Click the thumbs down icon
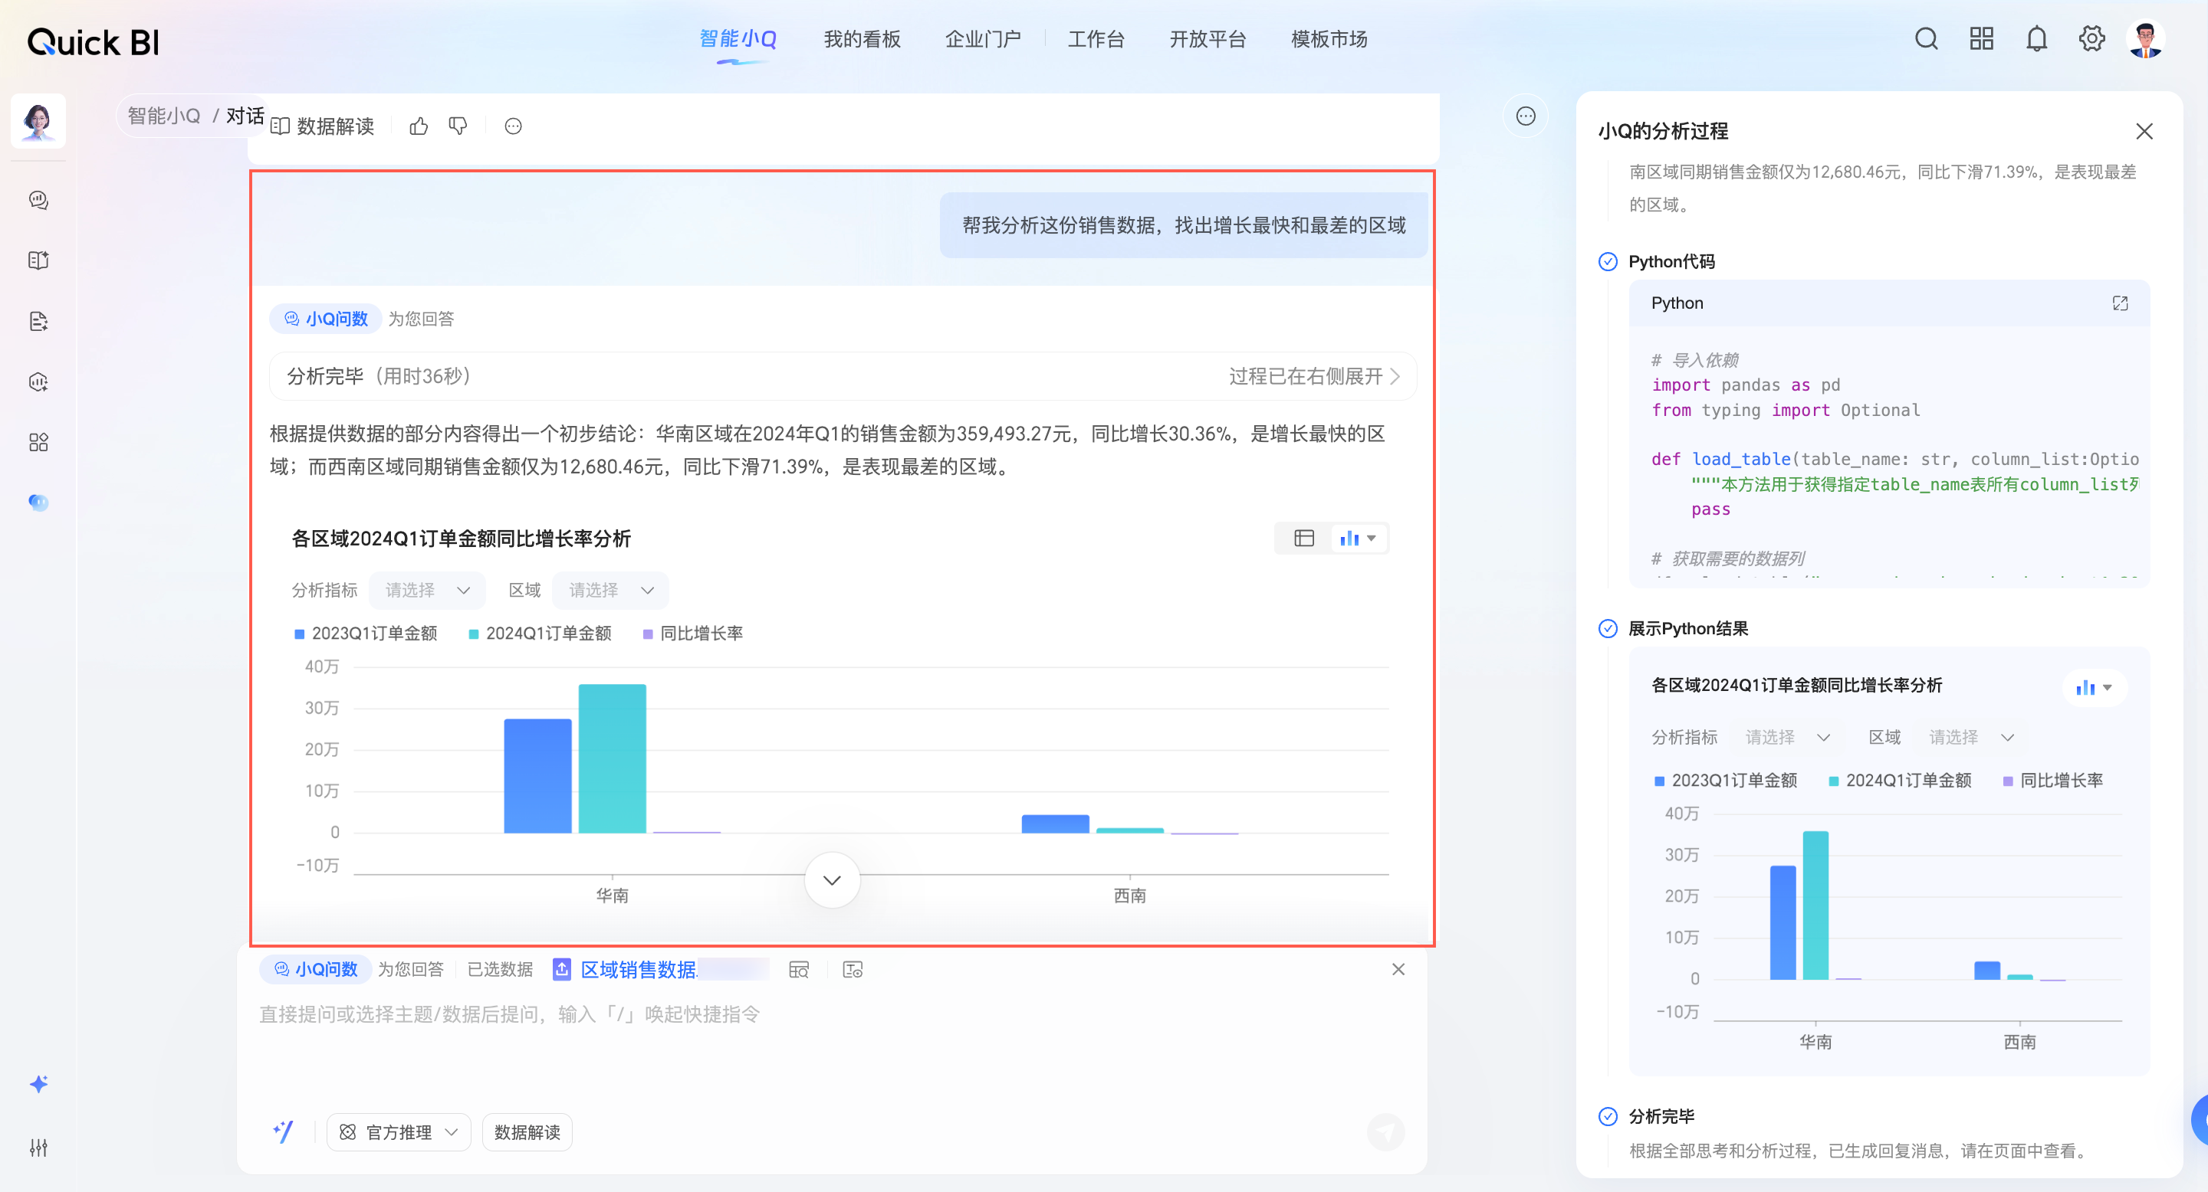The image size is (2208, 1192). (458, 126)
